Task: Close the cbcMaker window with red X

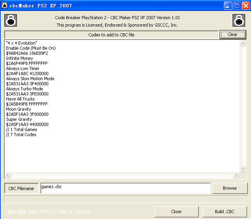Action: [x=246, y=5]
